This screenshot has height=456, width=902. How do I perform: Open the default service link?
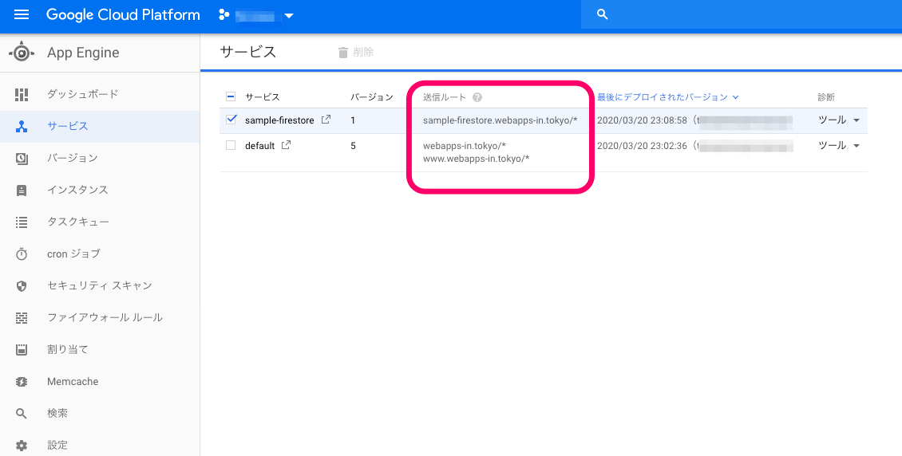(260, 146)
